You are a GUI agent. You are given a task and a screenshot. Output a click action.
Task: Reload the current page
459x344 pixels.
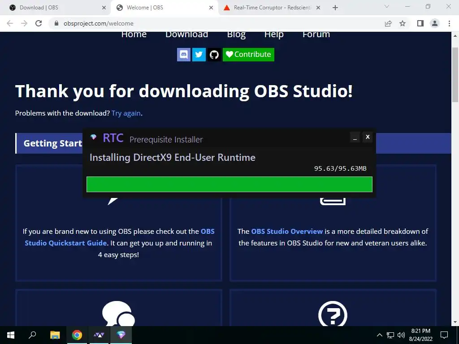(x=39, y=23)
